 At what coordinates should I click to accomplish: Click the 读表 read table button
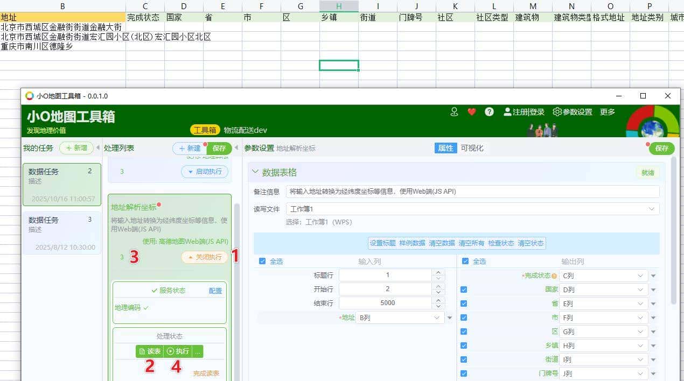(x=149, y=351)
